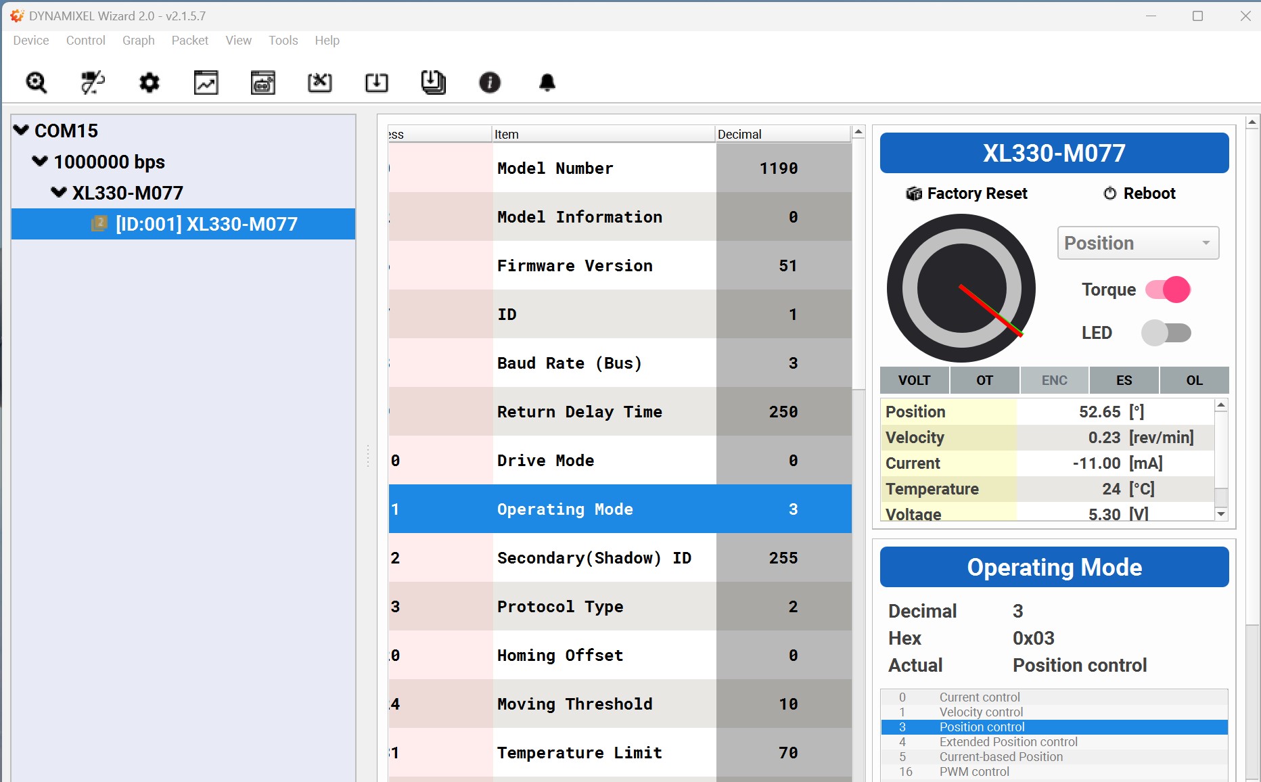The image size is (1261, 782).
Task: Click the Decimal column header
Action: click(783, 134)
